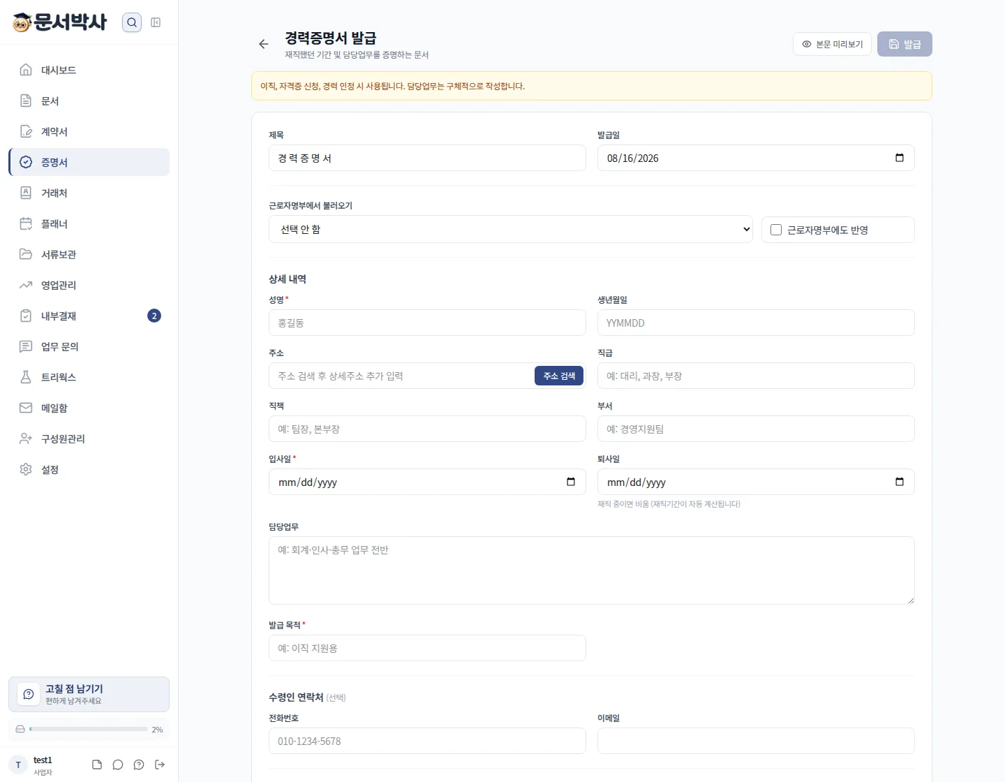Open the 플래너 menu item
The width and height of the screenshot is (1005, 782).
[x=89, y=223]
